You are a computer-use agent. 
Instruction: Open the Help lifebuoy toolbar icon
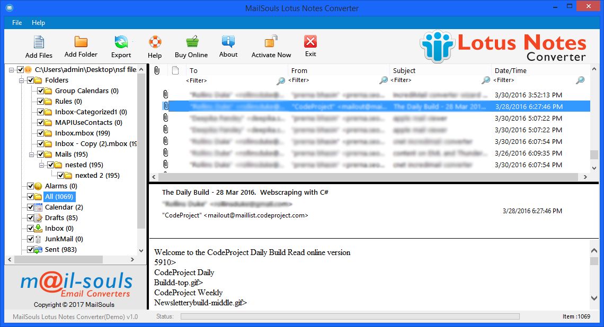155,42
